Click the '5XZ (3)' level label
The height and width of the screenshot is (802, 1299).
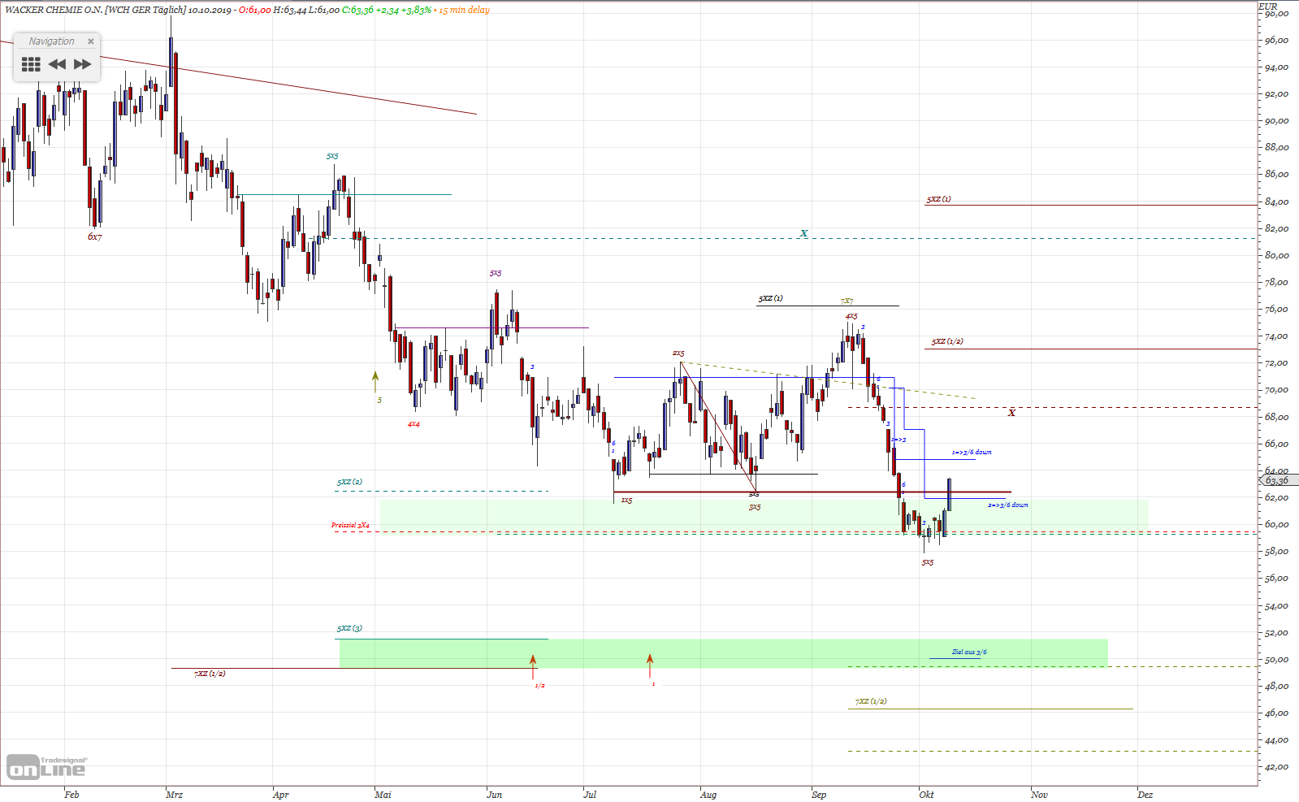click(349, 628)
